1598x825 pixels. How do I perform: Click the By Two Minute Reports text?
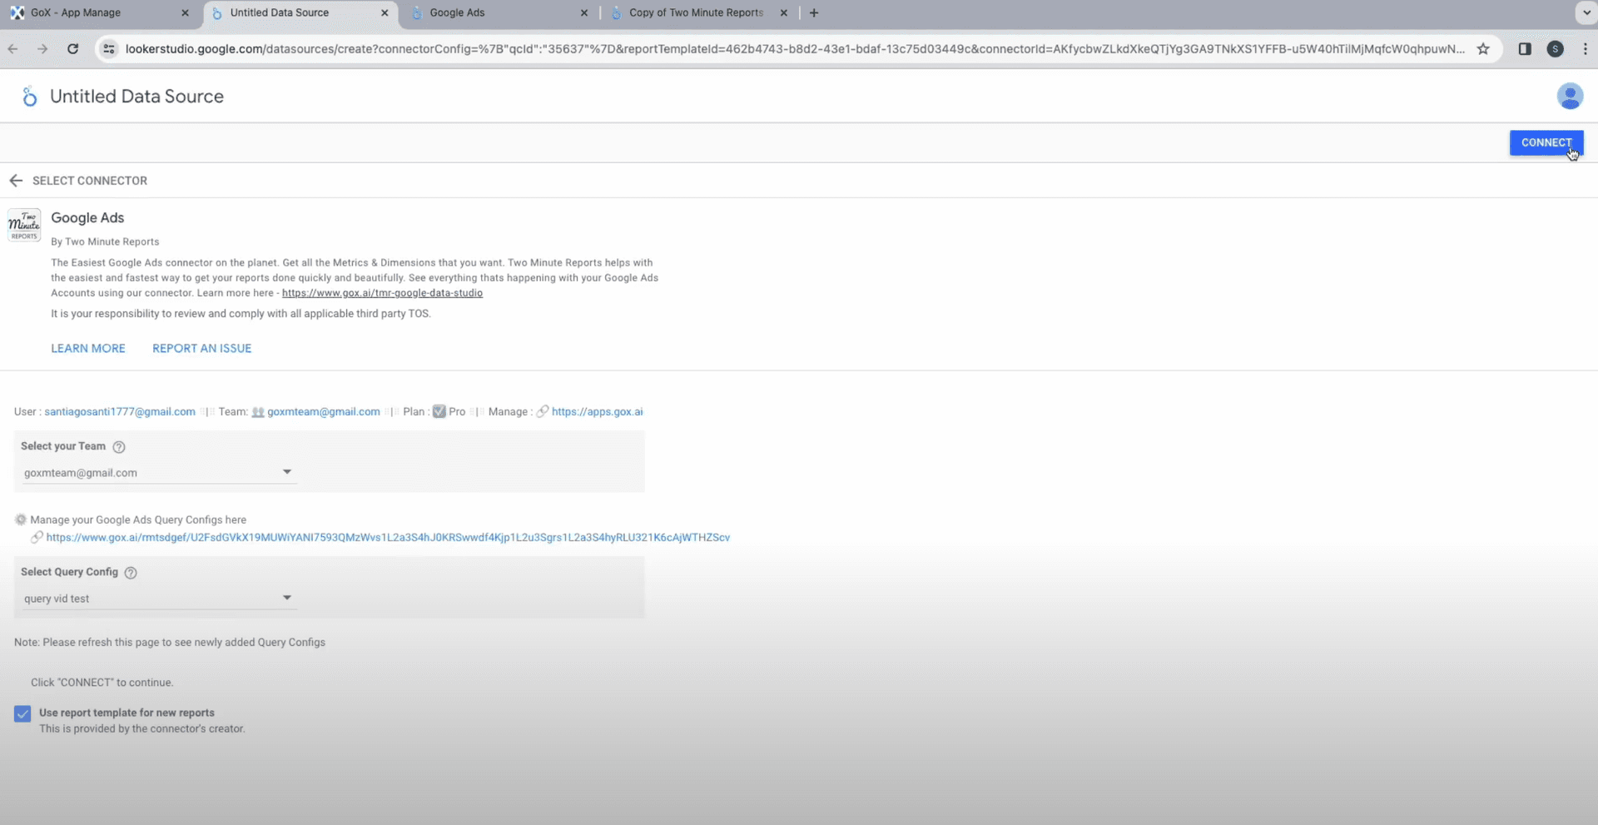(105, 242)
